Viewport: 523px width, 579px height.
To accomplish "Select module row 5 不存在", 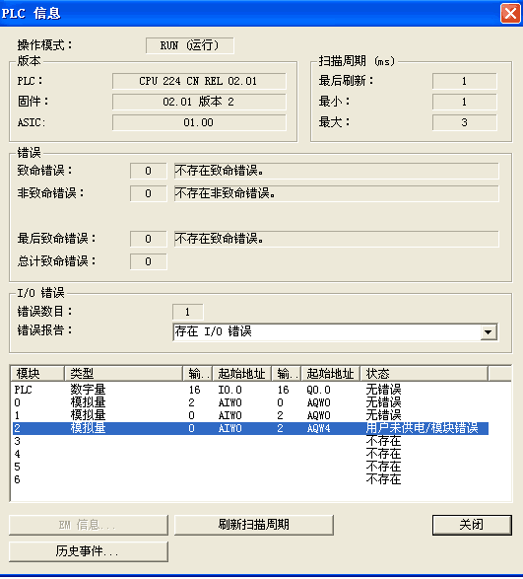I will coord(251,467).
